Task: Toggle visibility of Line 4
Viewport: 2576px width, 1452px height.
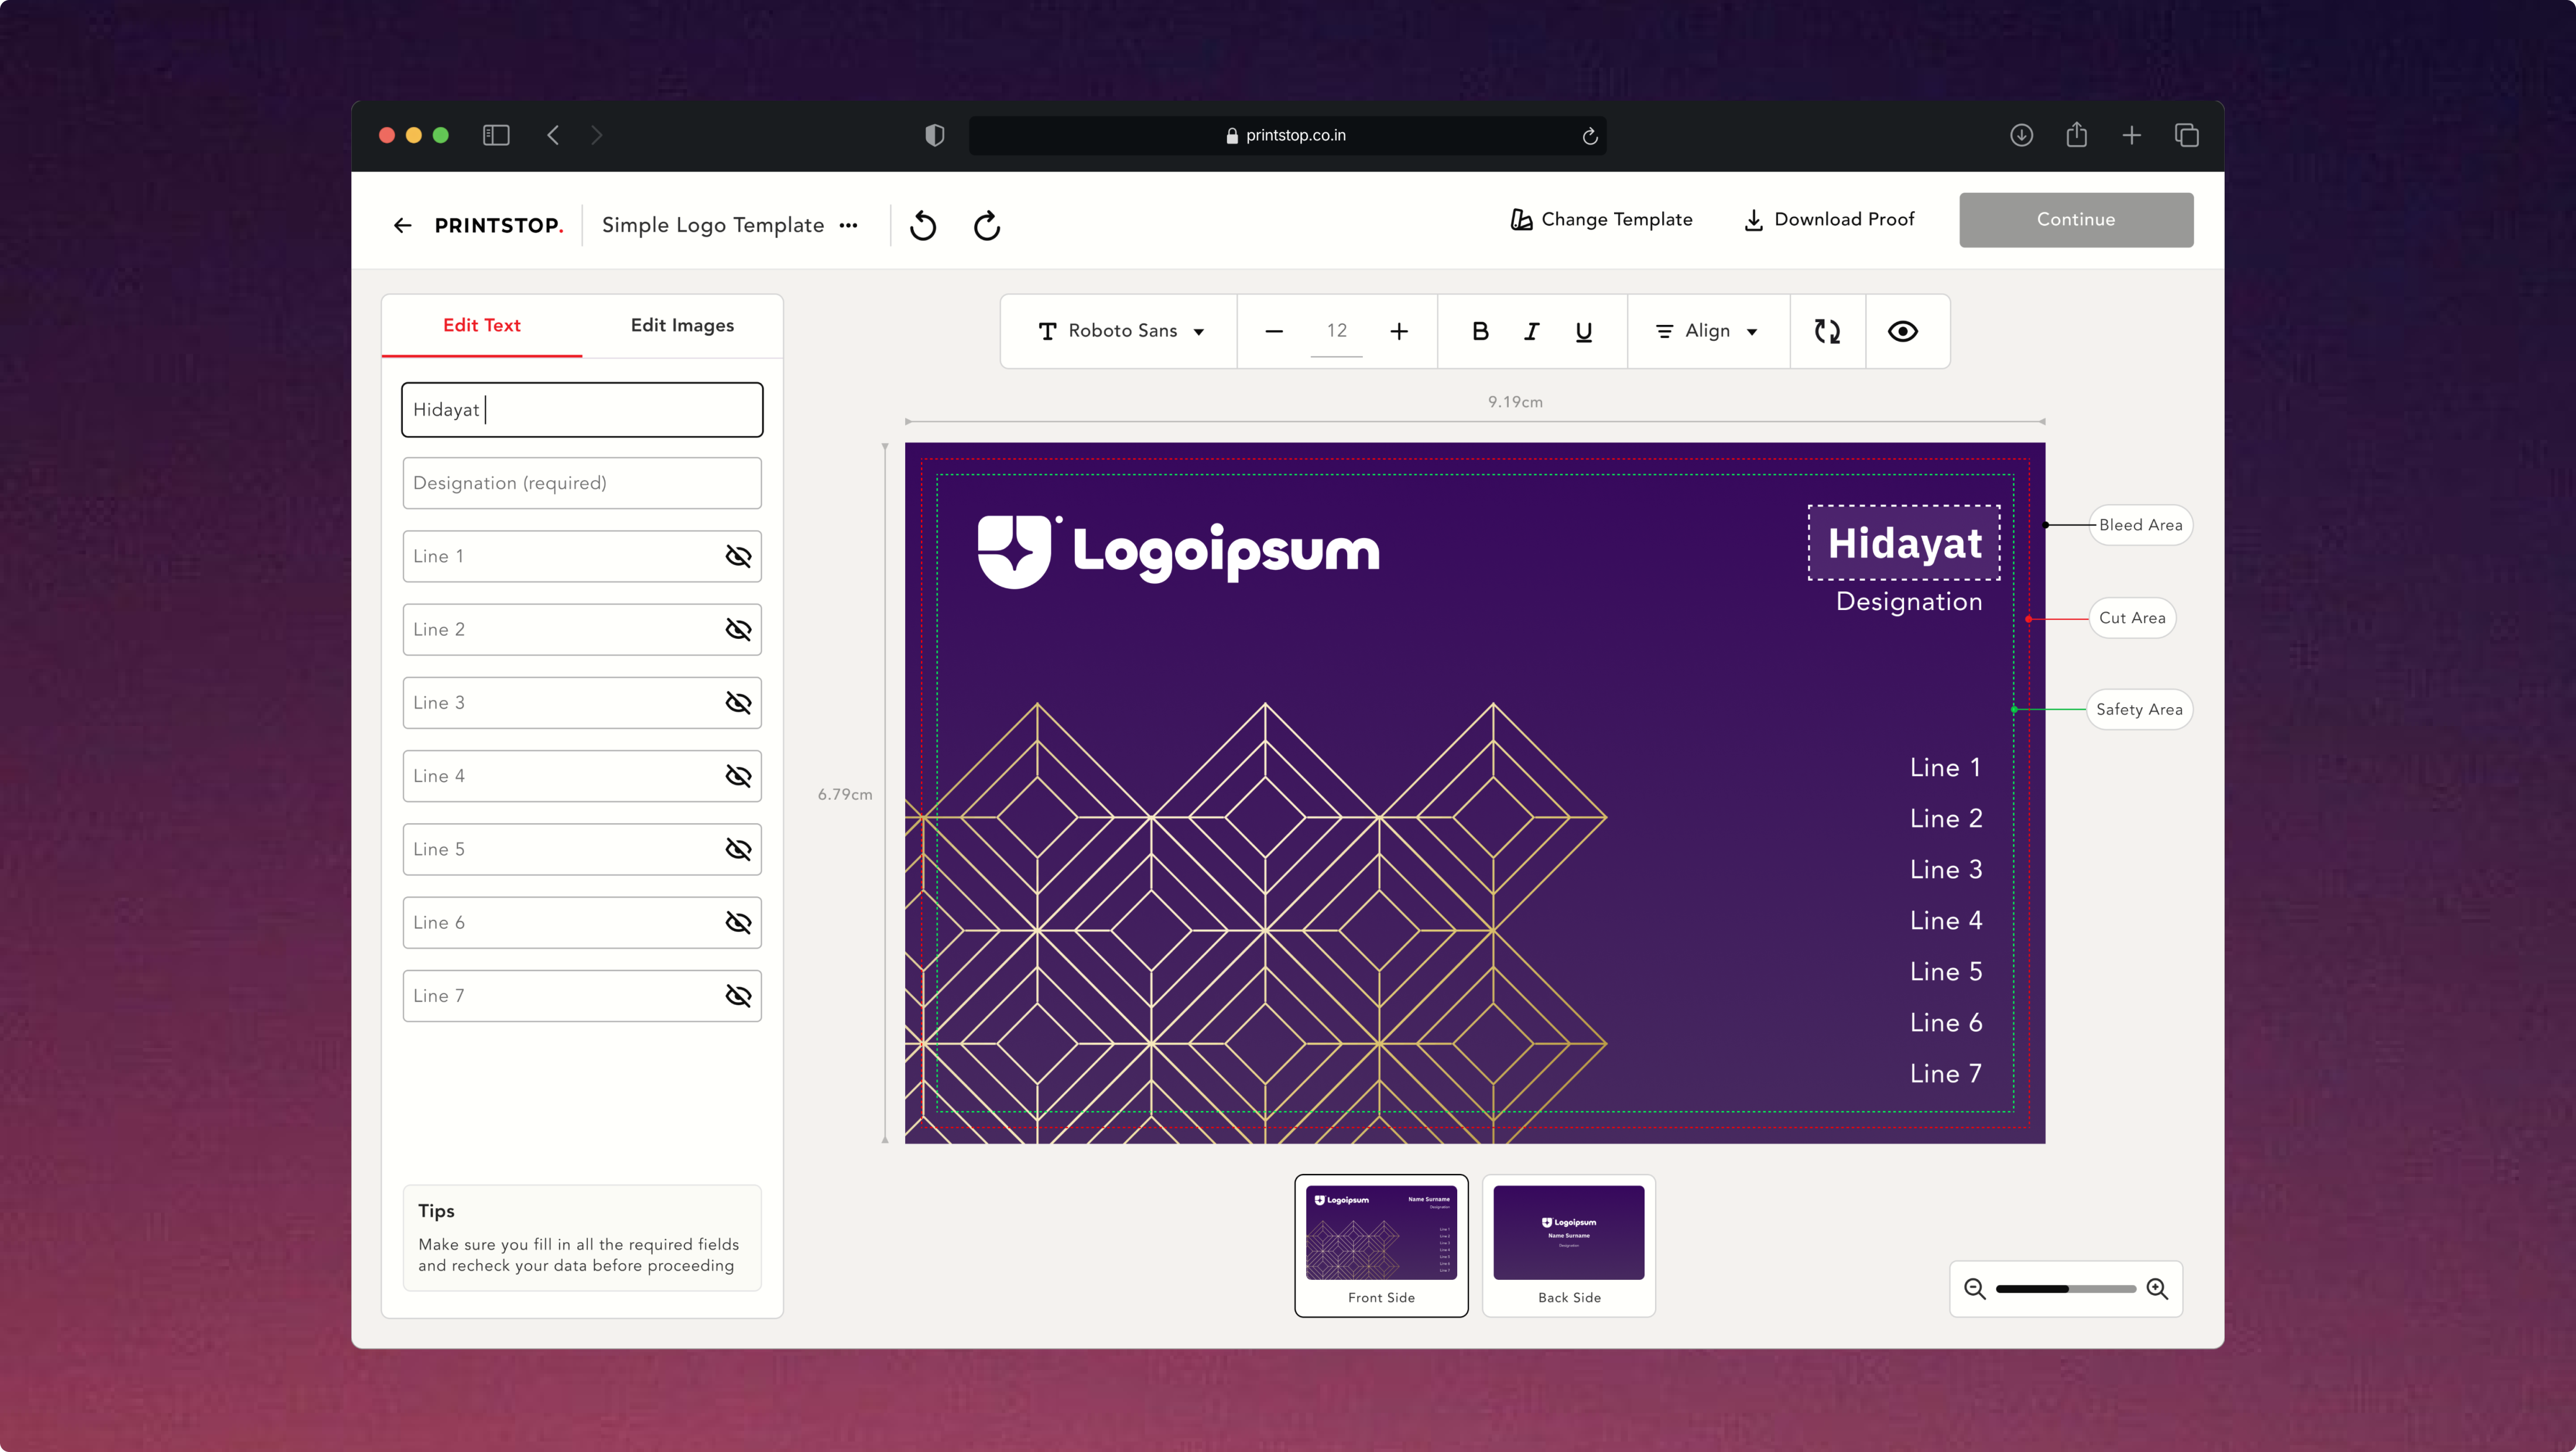Action: 738,776
